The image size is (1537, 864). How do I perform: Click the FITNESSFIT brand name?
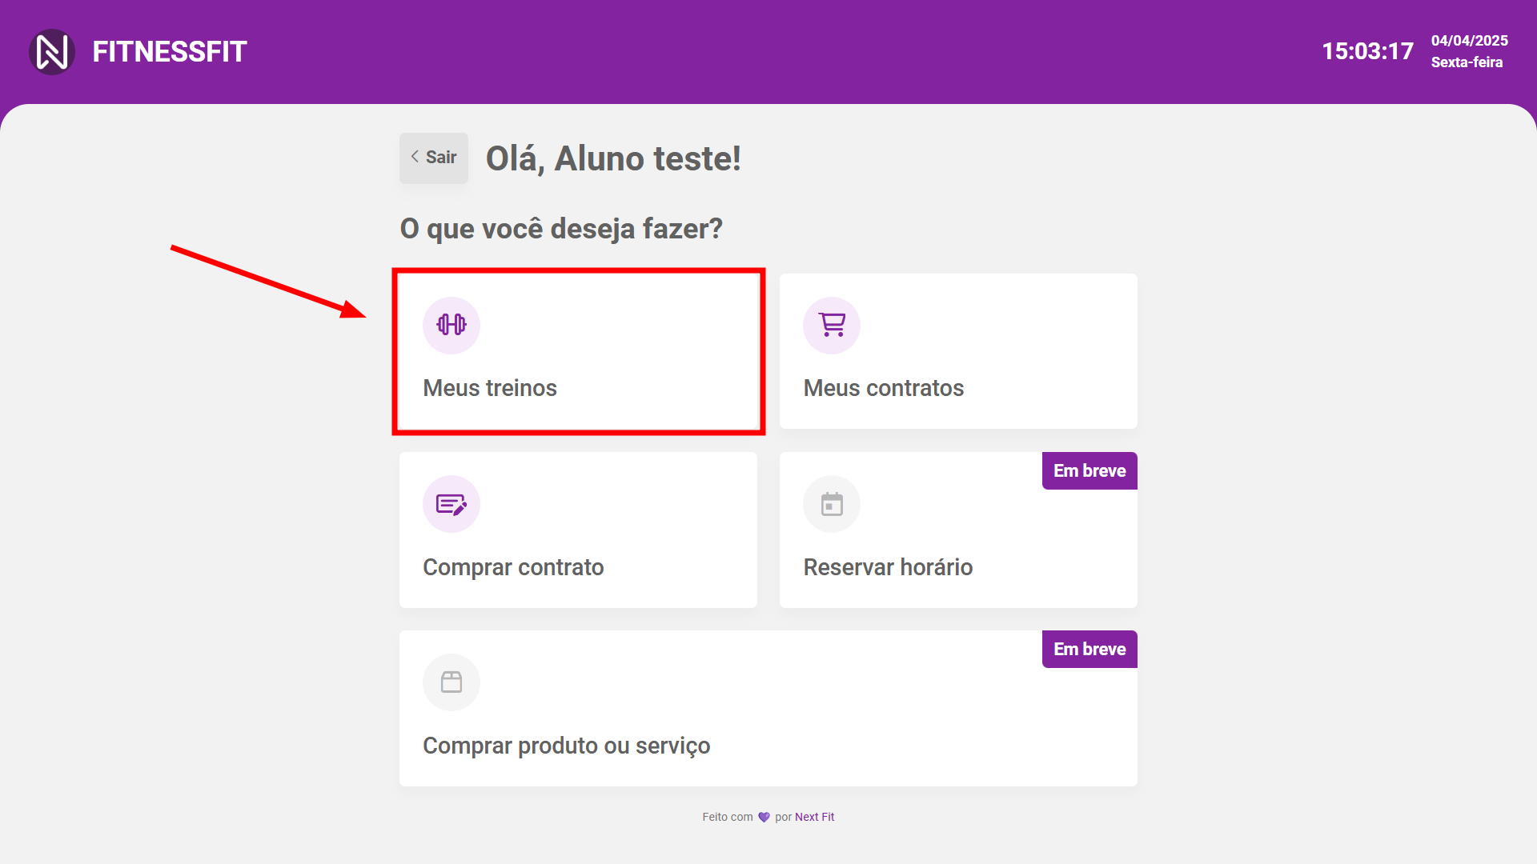(170, 52)
